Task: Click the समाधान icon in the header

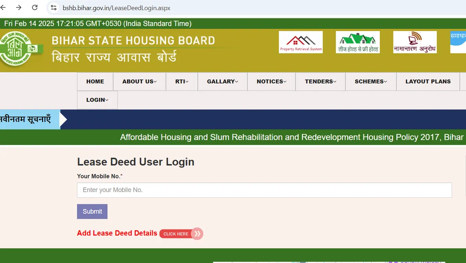Action: (x=458, y=42)
